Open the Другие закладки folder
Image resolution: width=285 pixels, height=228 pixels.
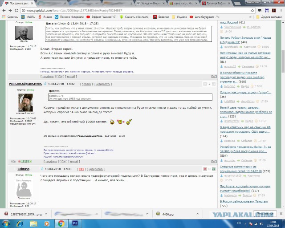(269, 17)
